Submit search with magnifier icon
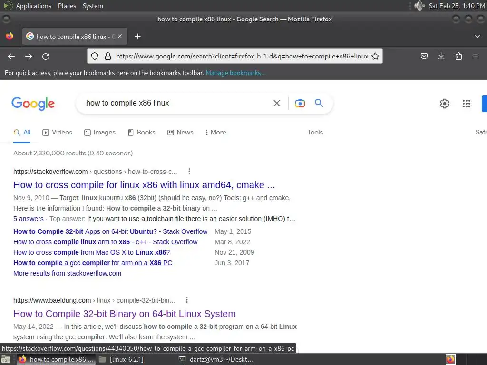 (x=319, y=103)
